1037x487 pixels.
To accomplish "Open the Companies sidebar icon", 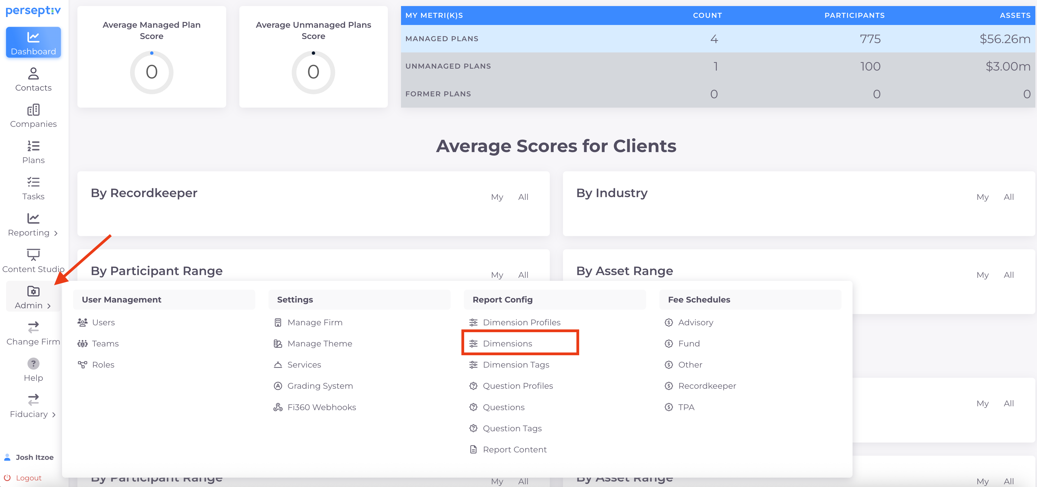I will coord(33,110).
